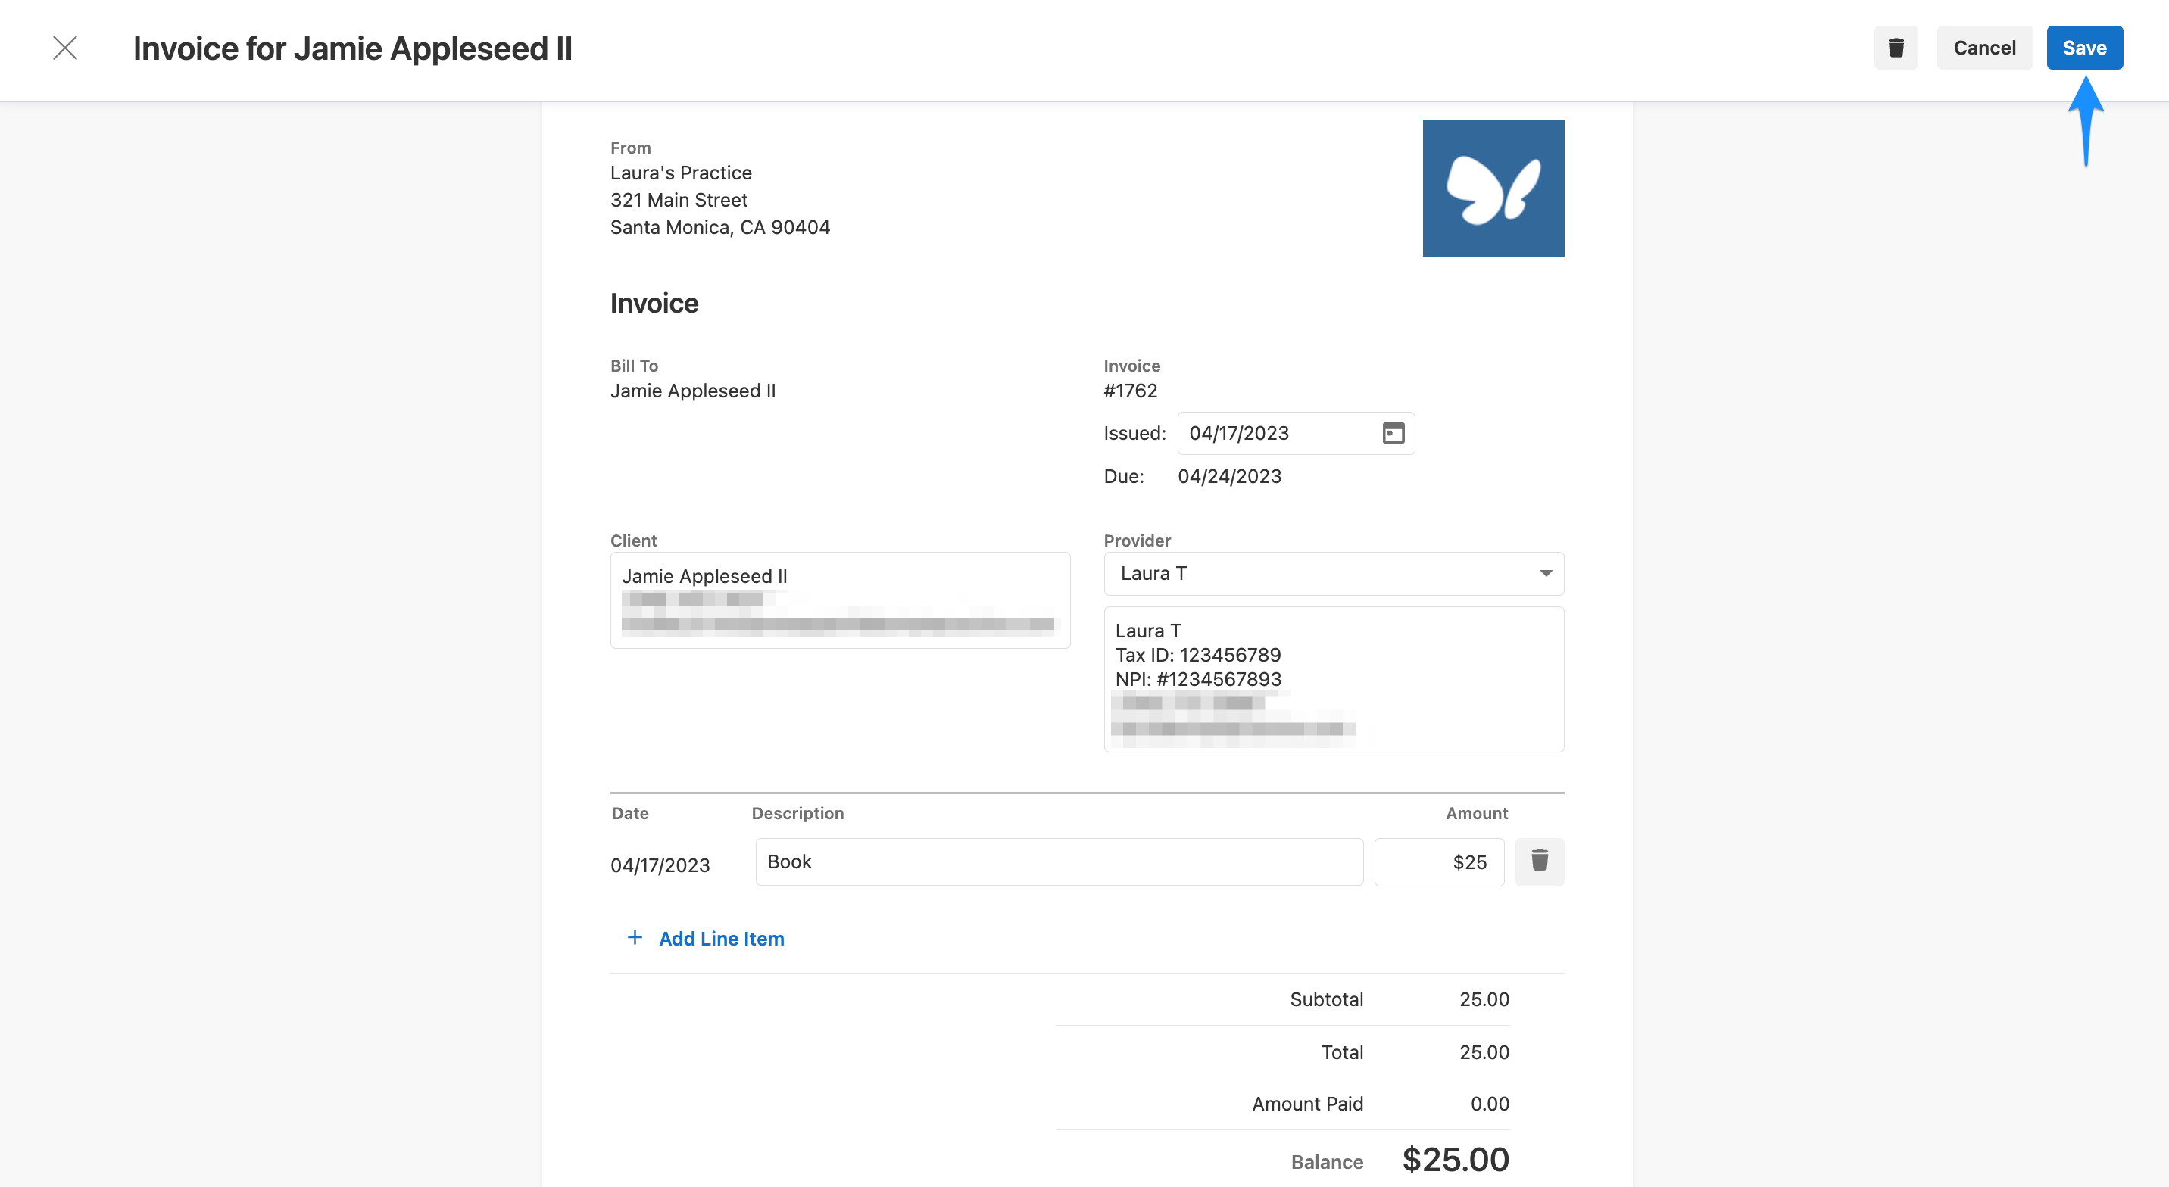Click the plus icon beside Add Line Item
2169x1187 pixels.
pos(635,937)
